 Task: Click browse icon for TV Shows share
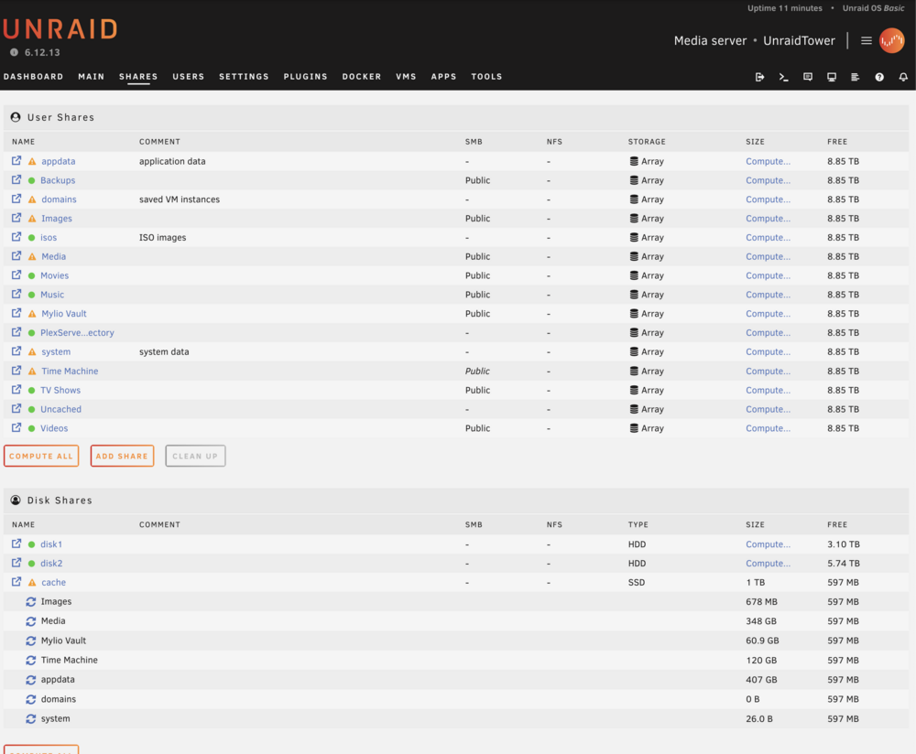16,389
